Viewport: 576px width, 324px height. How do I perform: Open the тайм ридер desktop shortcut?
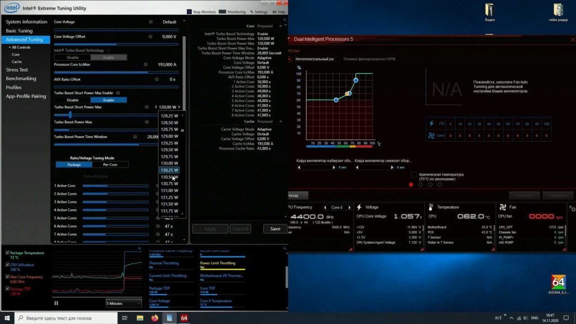[x=558, y=12]
